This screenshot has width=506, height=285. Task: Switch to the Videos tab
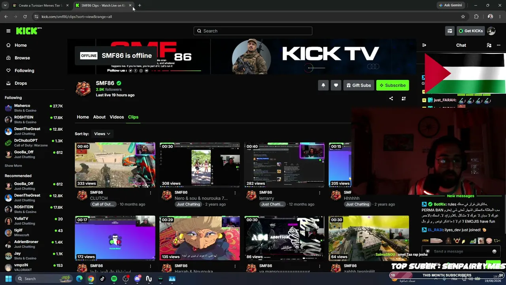[x=117, y=117]
